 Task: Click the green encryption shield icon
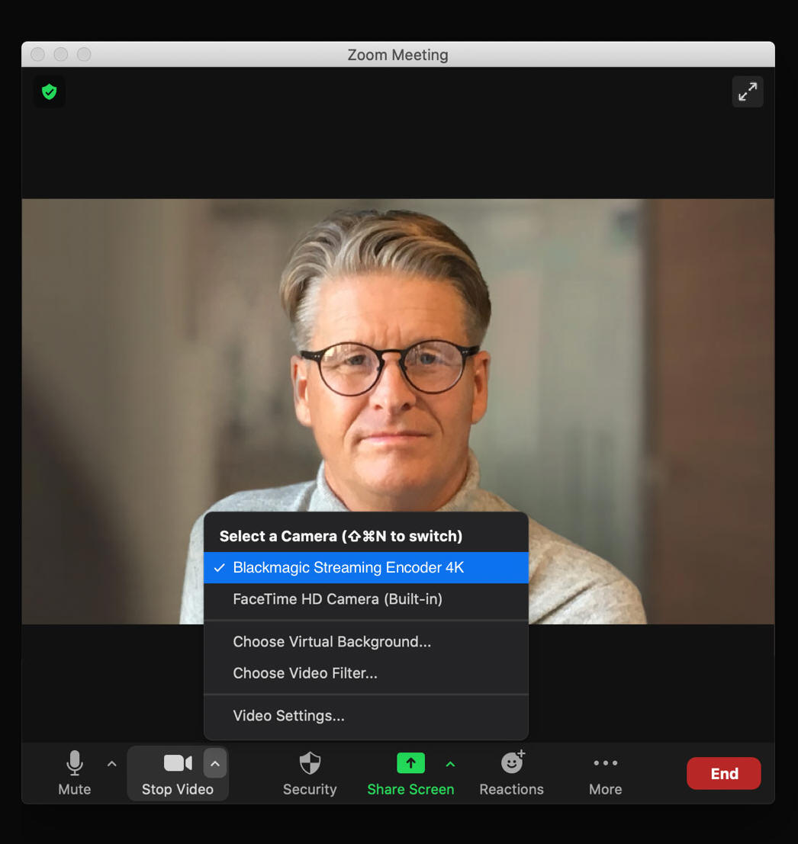coord(50,92)
